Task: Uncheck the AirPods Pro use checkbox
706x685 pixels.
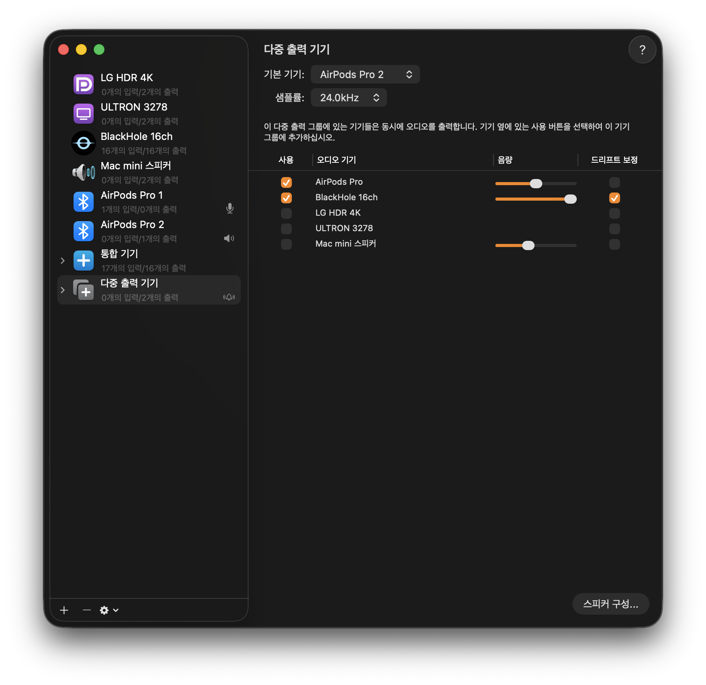Action: pyautogui.click(x=286, y=182)
